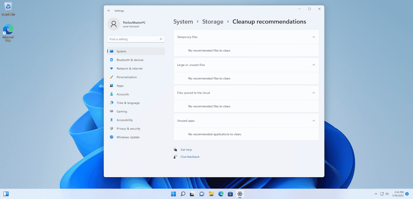Click the volume speaker tray icon
The image size is (413, 199).
[387, 194]
